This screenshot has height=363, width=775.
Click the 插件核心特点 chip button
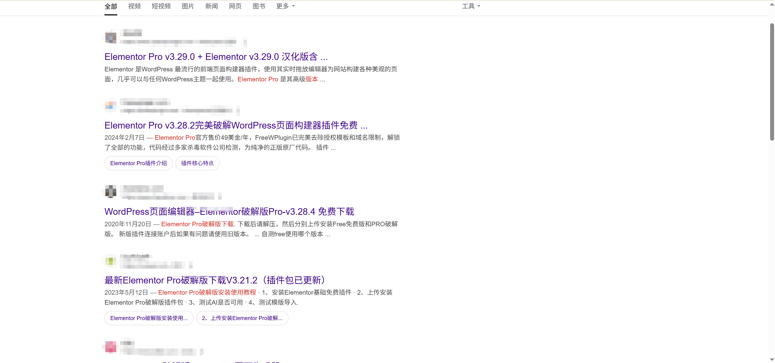[x=197, y=163]
